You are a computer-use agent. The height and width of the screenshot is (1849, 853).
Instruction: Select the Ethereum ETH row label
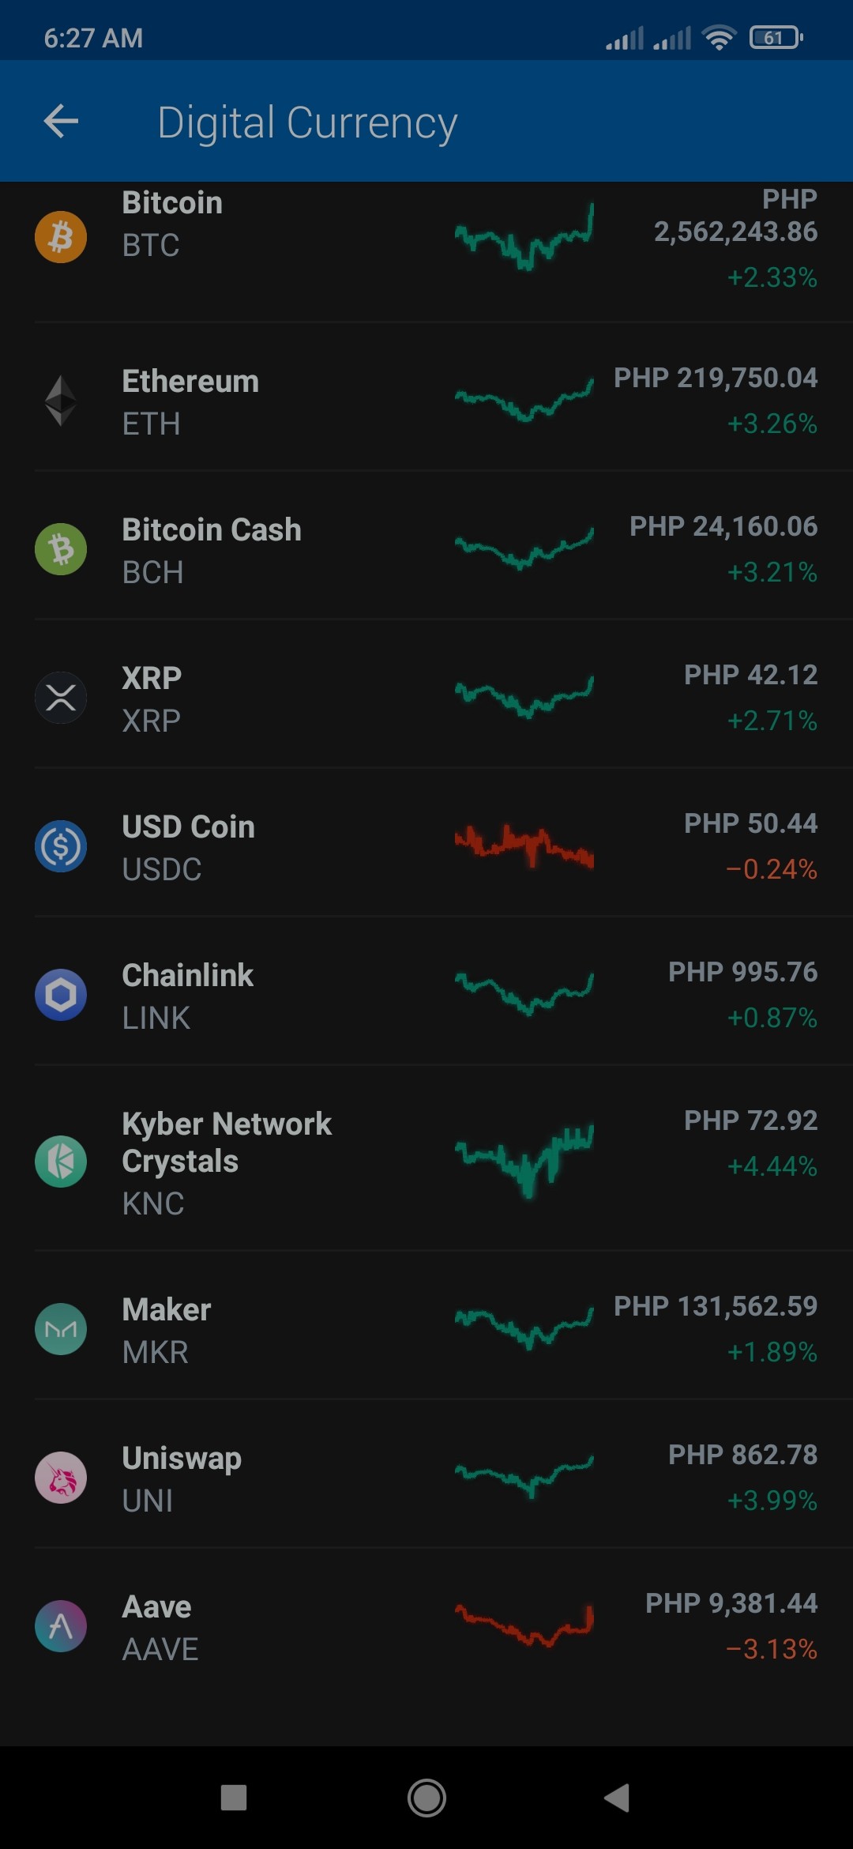190,402
